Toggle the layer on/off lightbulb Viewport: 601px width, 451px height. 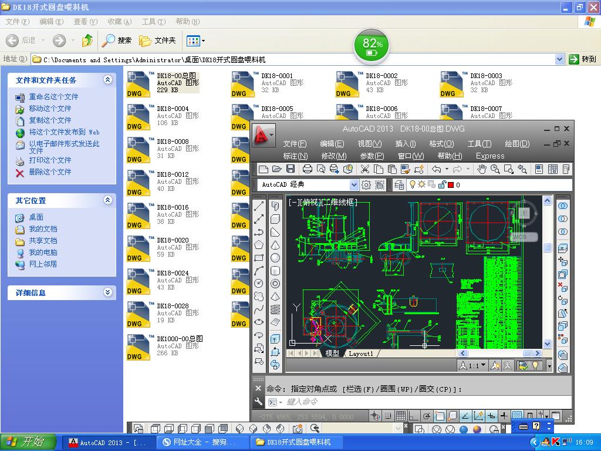(413, 184)
